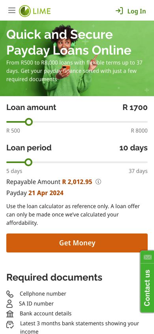Viewport: 154px width, 334px height.
Task: Click the Get Money button
Action: pos(77,243)
